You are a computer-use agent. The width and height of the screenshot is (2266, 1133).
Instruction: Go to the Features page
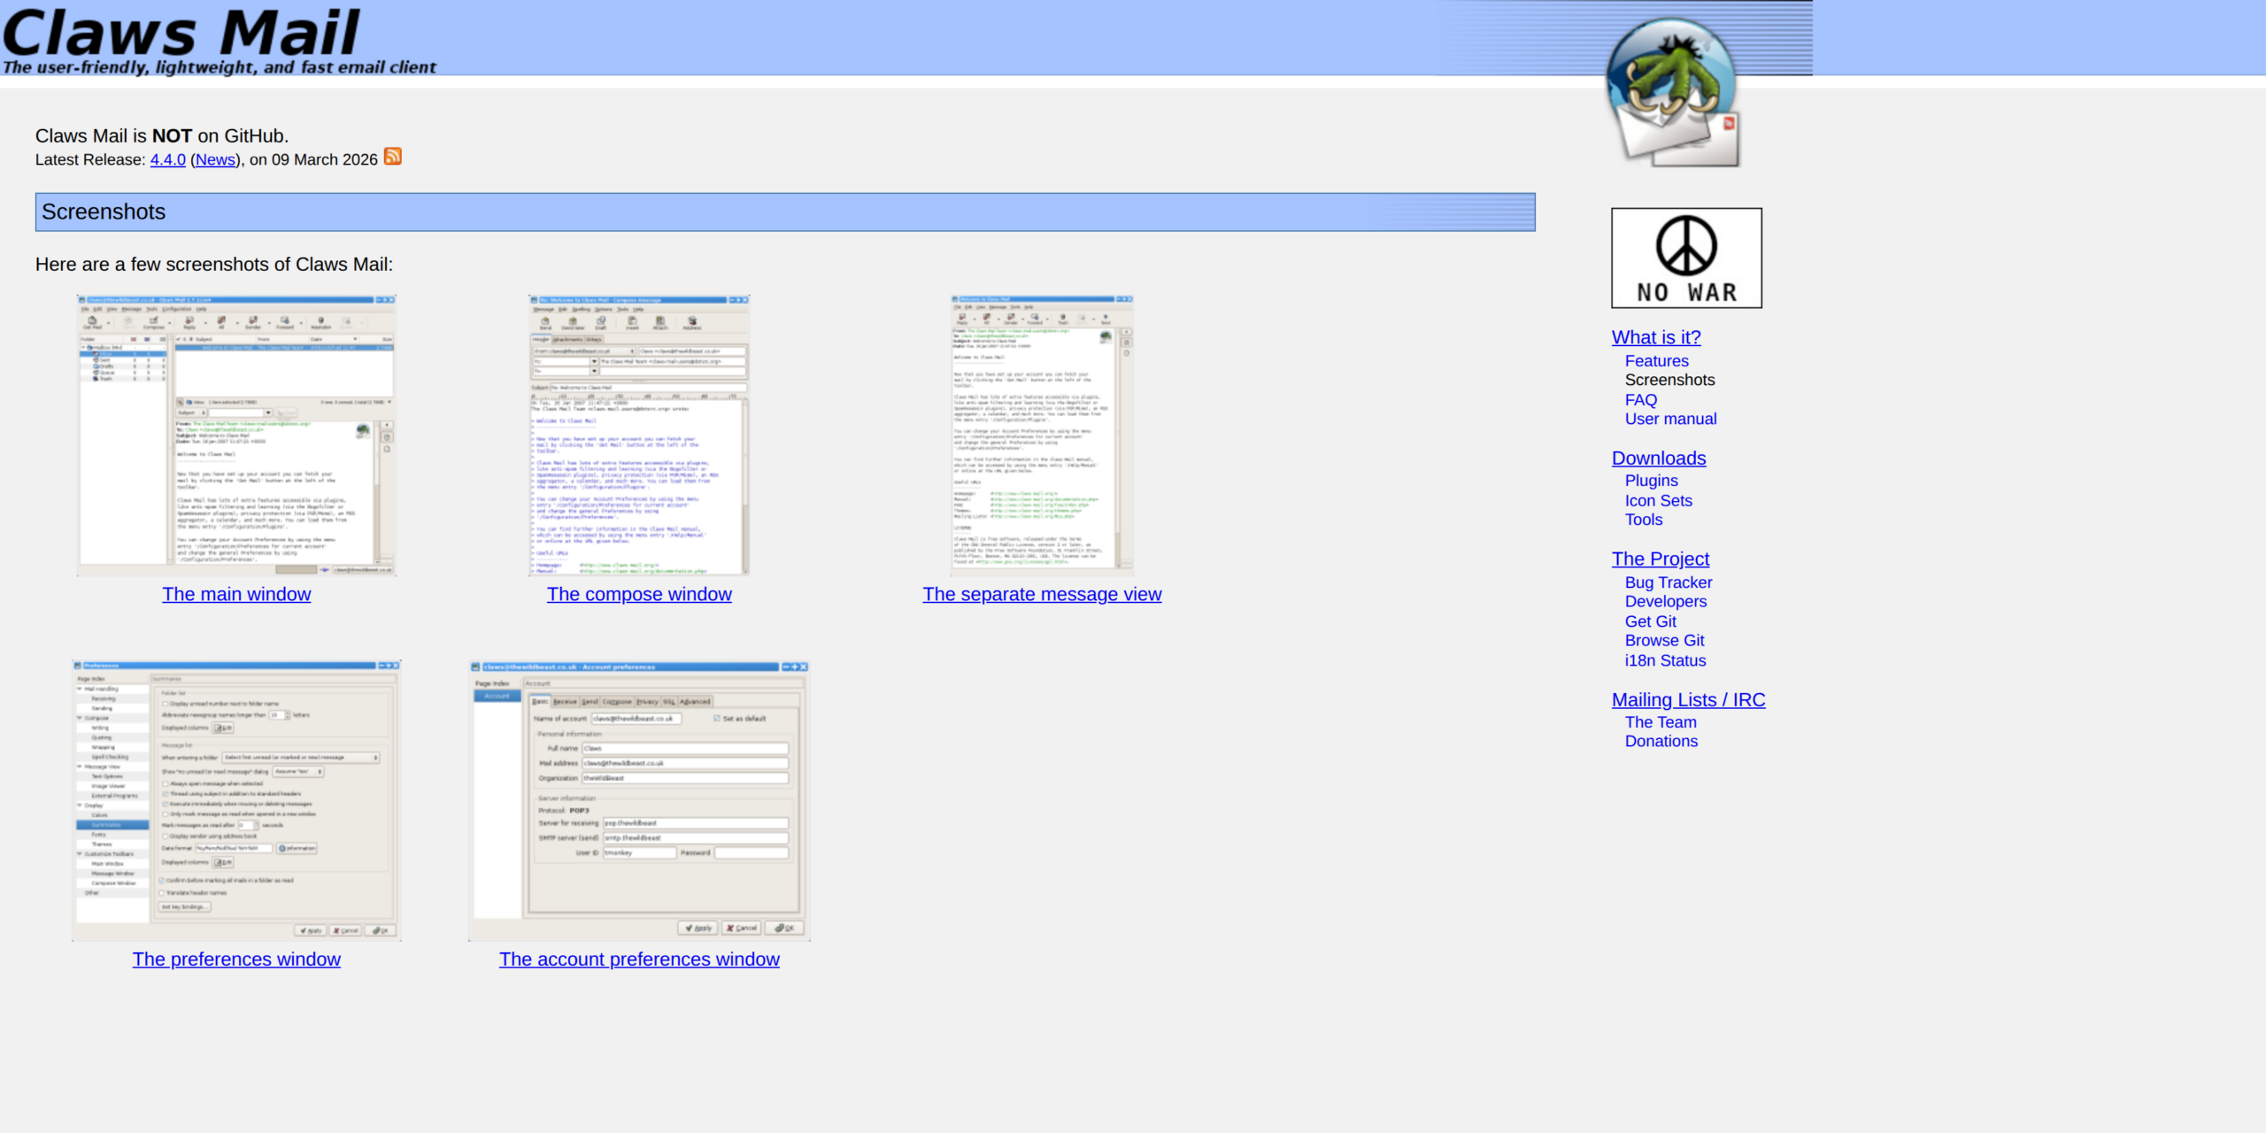click(x=1656, y=361)
